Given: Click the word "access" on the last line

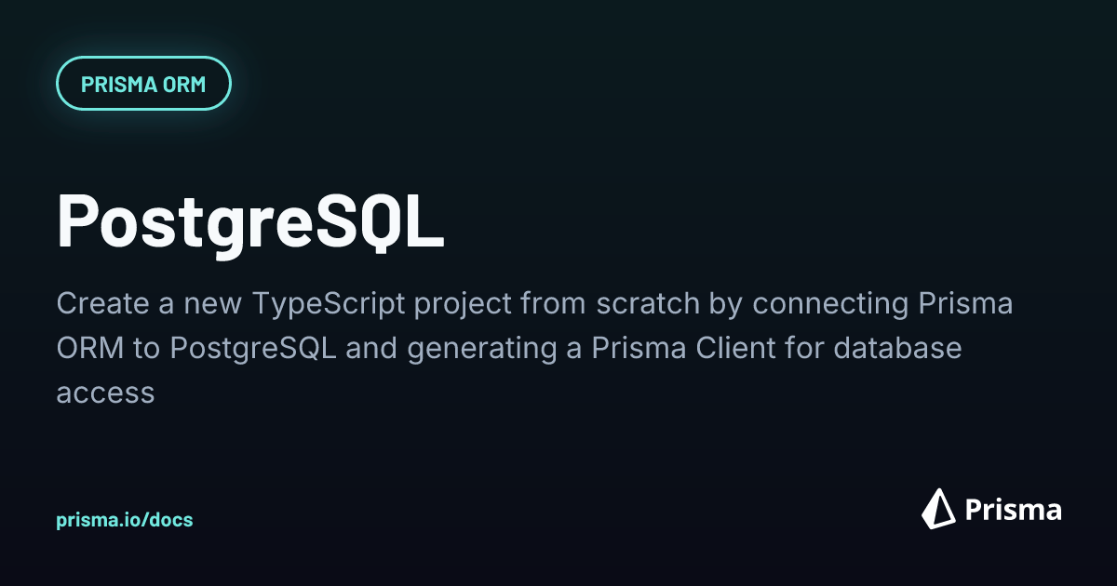Looking at the screenshot, I should coord(105,393).
